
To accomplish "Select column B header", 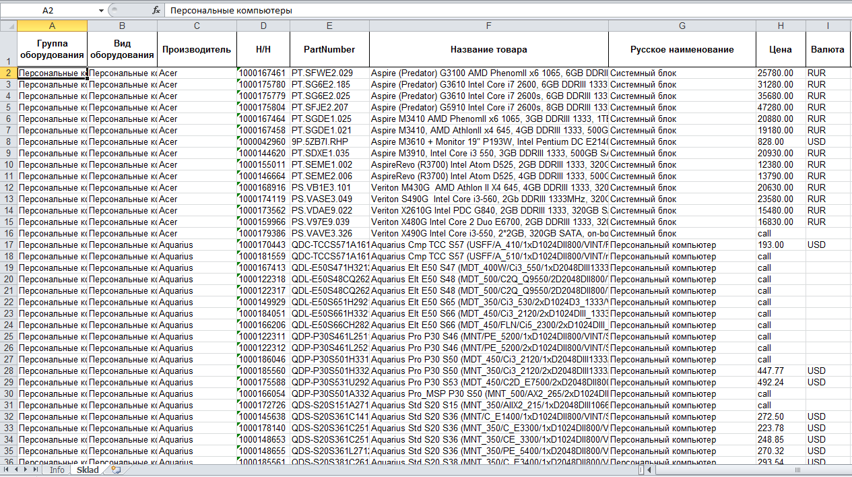I will coord(123,26).
